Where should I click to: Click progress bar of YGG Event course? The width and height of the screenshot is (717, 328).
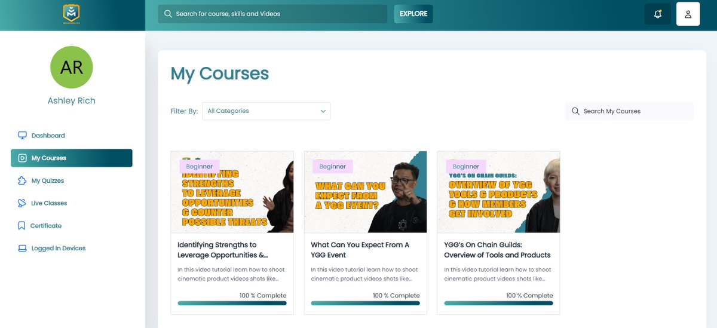pos(365,303)
